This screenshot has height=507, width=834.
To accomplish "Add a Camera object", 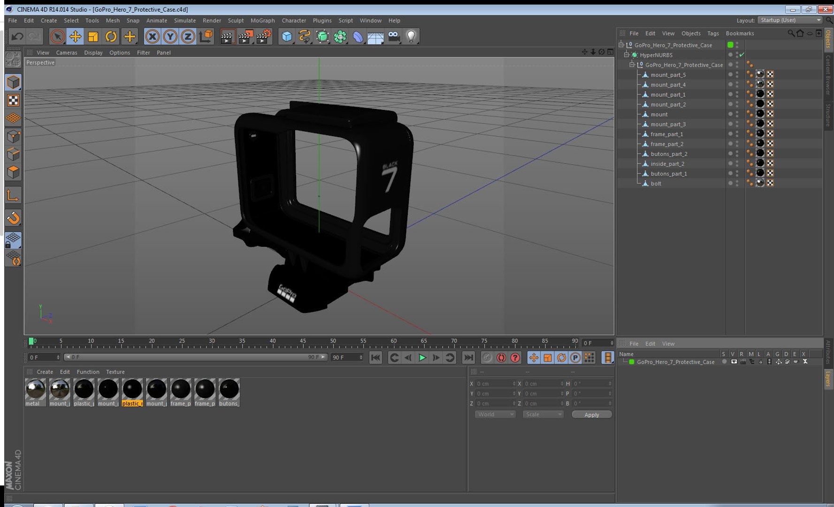I will (394, 36).
